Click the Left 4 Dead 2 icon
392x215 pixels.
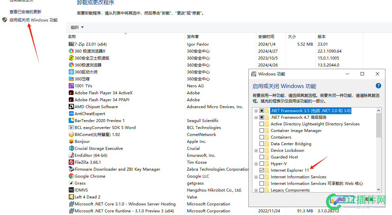(x=71, y=197)
